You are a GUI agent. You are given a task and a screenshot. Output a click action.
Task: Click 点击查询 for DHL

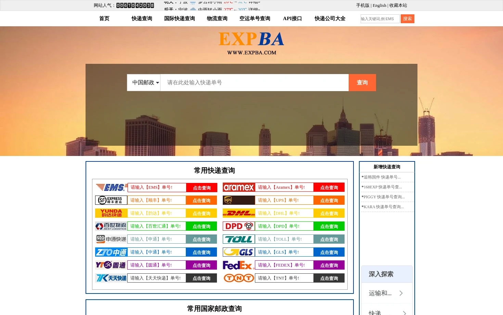click(x=329, y=213)
